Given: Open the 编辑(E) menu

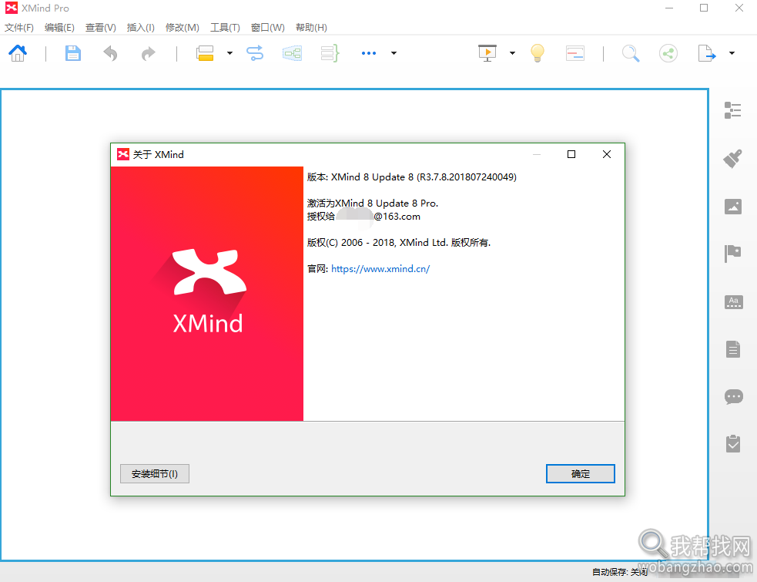Looking at the screenshot, I should pyautogui.click(x=59, y=28).
